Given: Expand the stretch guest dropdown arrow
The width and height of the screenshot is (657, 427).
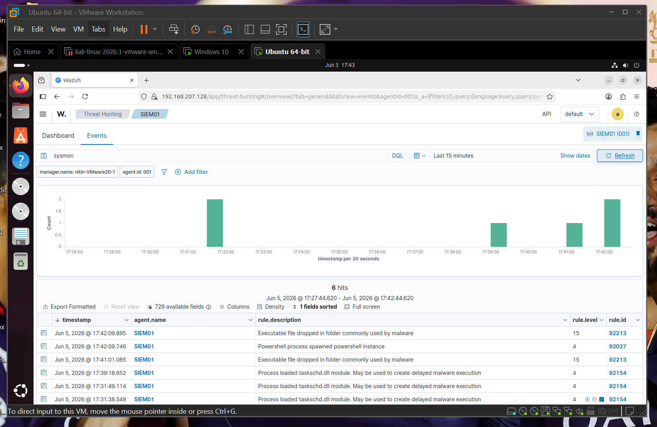Looking at the screenshot, I should coord(336,29).
